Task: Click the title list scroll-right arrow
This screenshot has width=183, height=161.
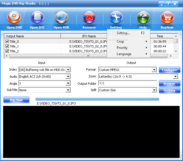Action: (x=171, y=56)
